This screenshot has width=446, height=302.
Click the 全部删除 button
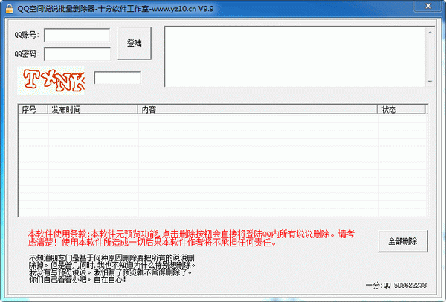[x=403, y=241]
